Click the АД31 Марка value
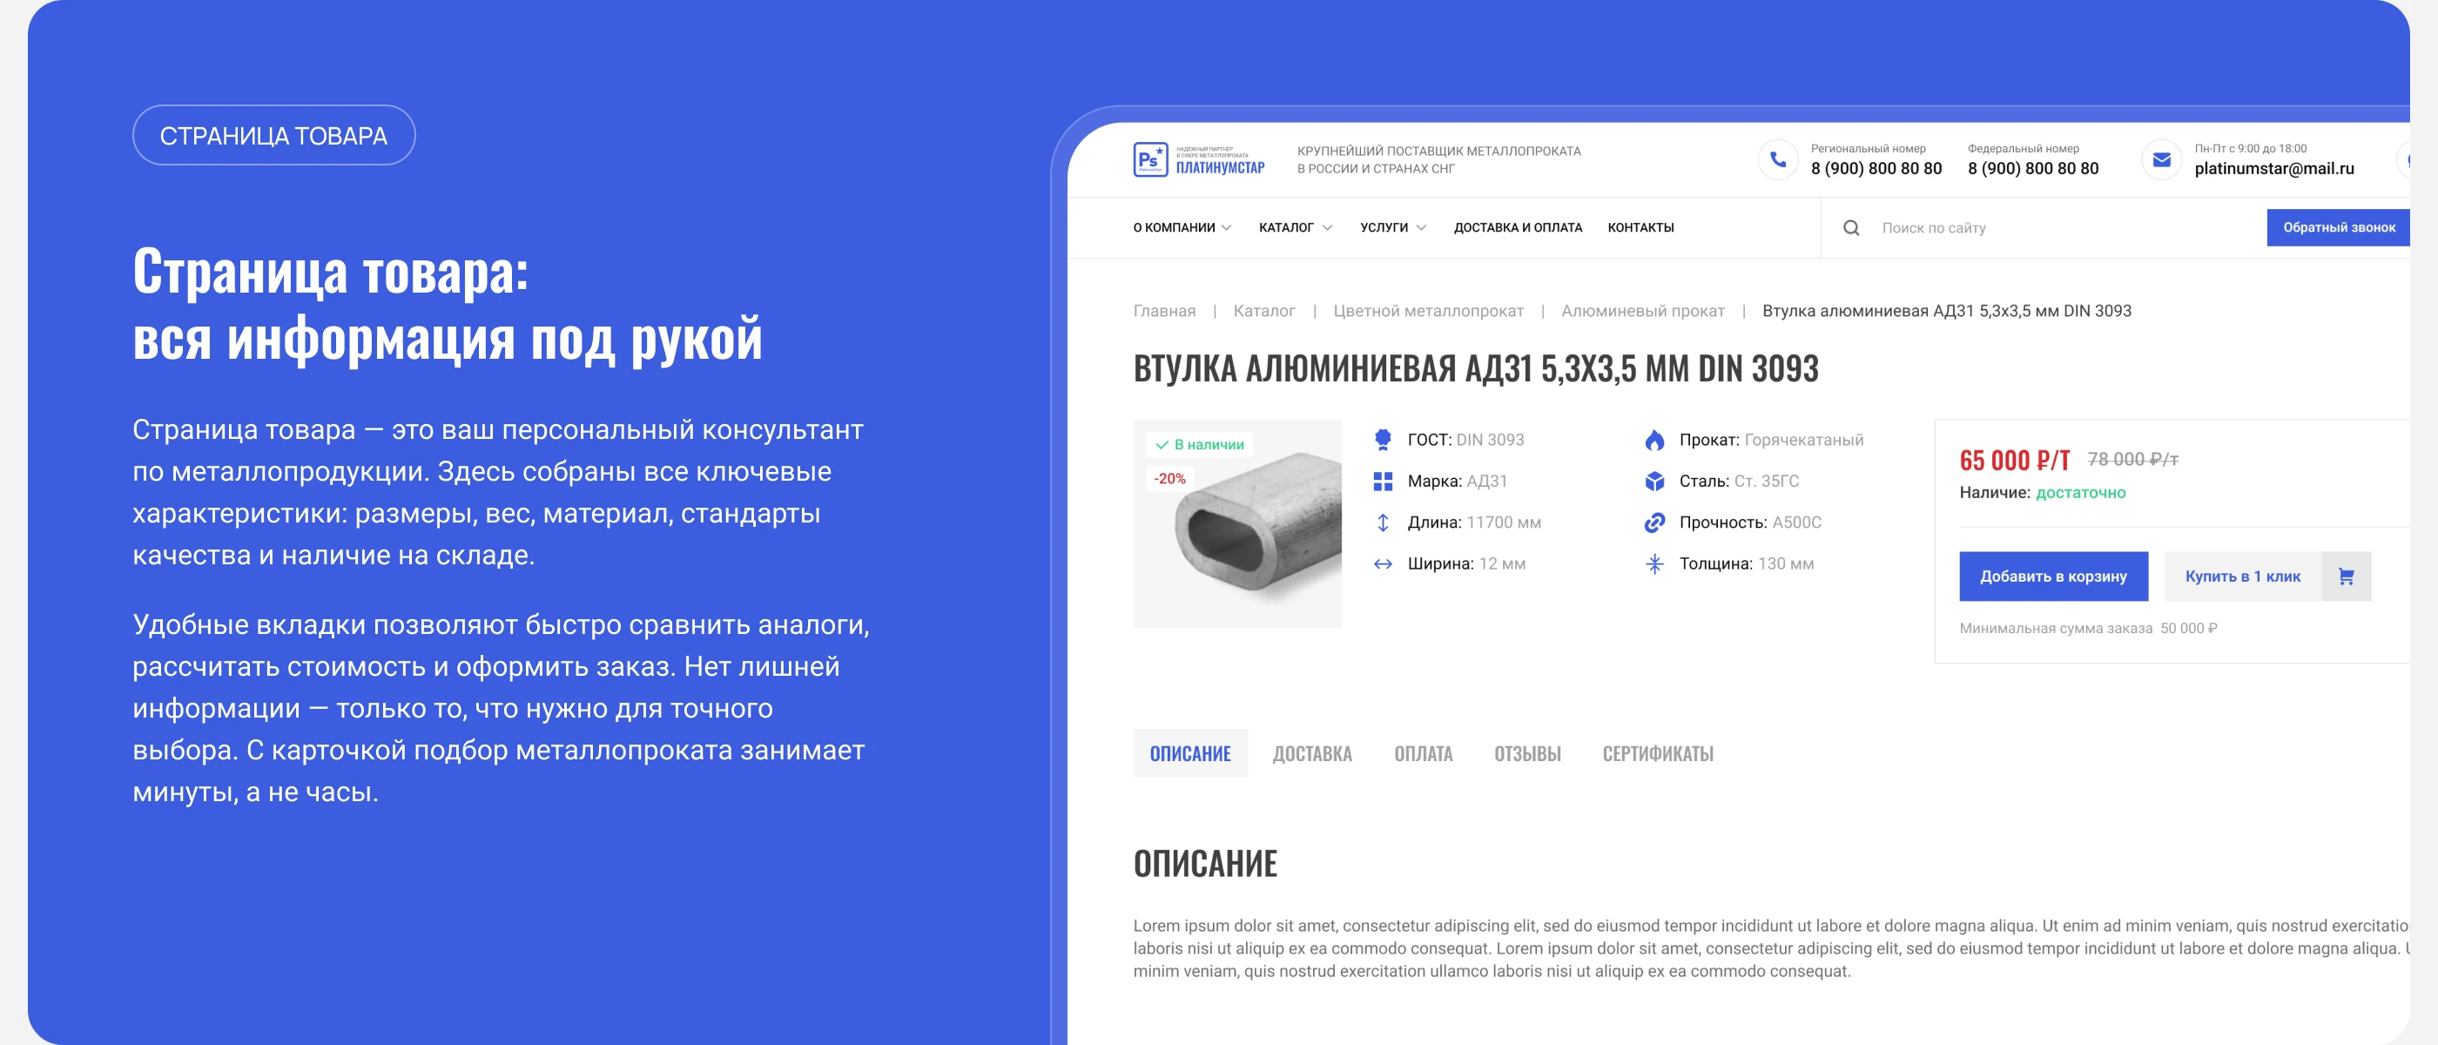 coord(1486,482)
